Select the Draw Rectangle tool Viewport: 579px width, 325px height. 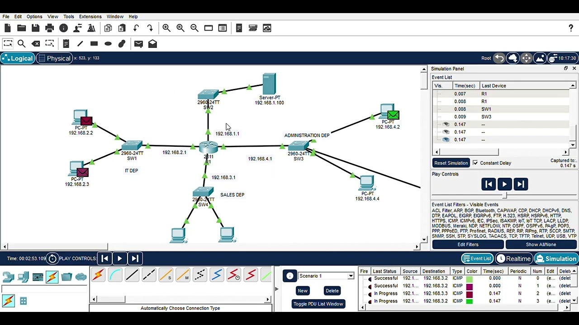pyautogui.click(x=94, y=44)
